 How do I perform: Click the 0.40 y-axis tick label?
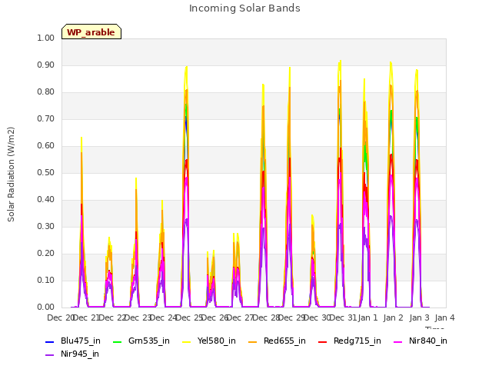[45, 200]
